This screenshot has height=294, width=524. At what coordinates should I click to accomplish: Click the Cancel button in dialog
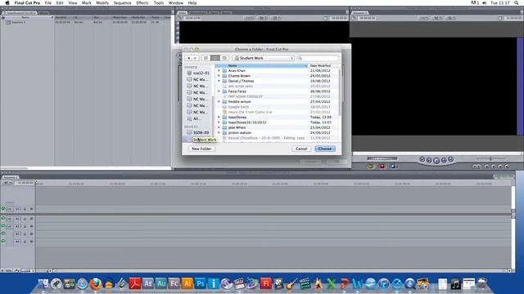pyautogui.click(x=301, y=149)
